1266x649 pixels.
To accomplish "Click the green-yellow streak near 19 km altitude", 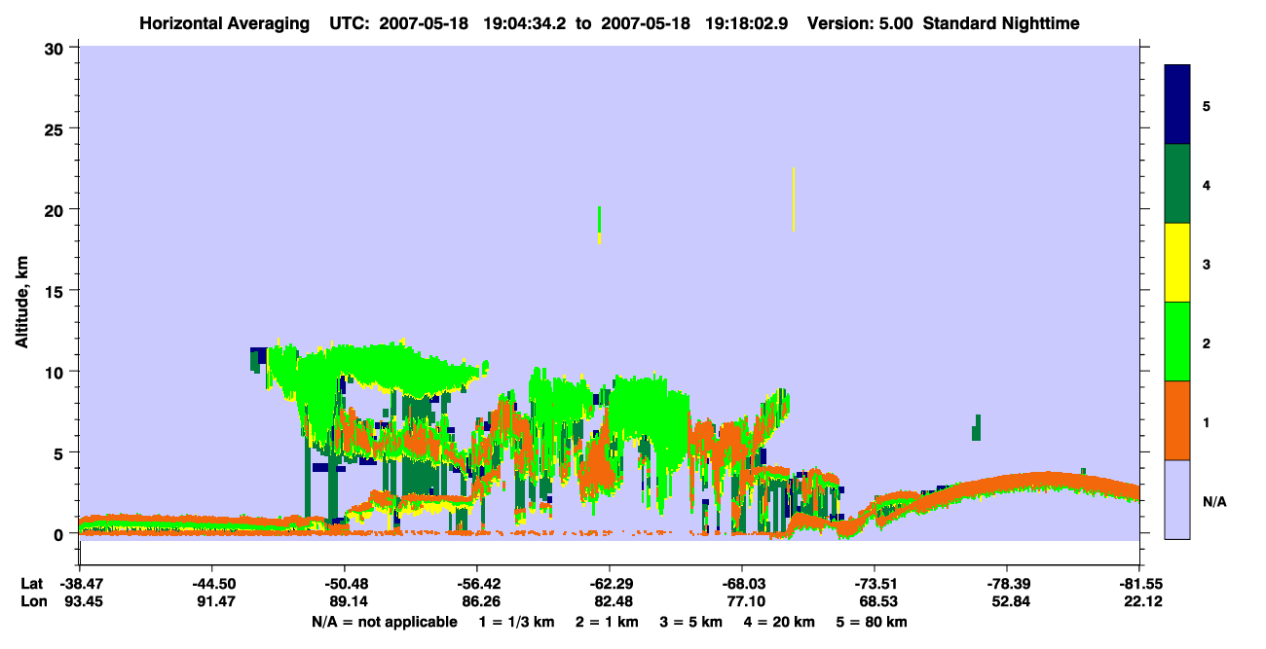I will [599, 225].
